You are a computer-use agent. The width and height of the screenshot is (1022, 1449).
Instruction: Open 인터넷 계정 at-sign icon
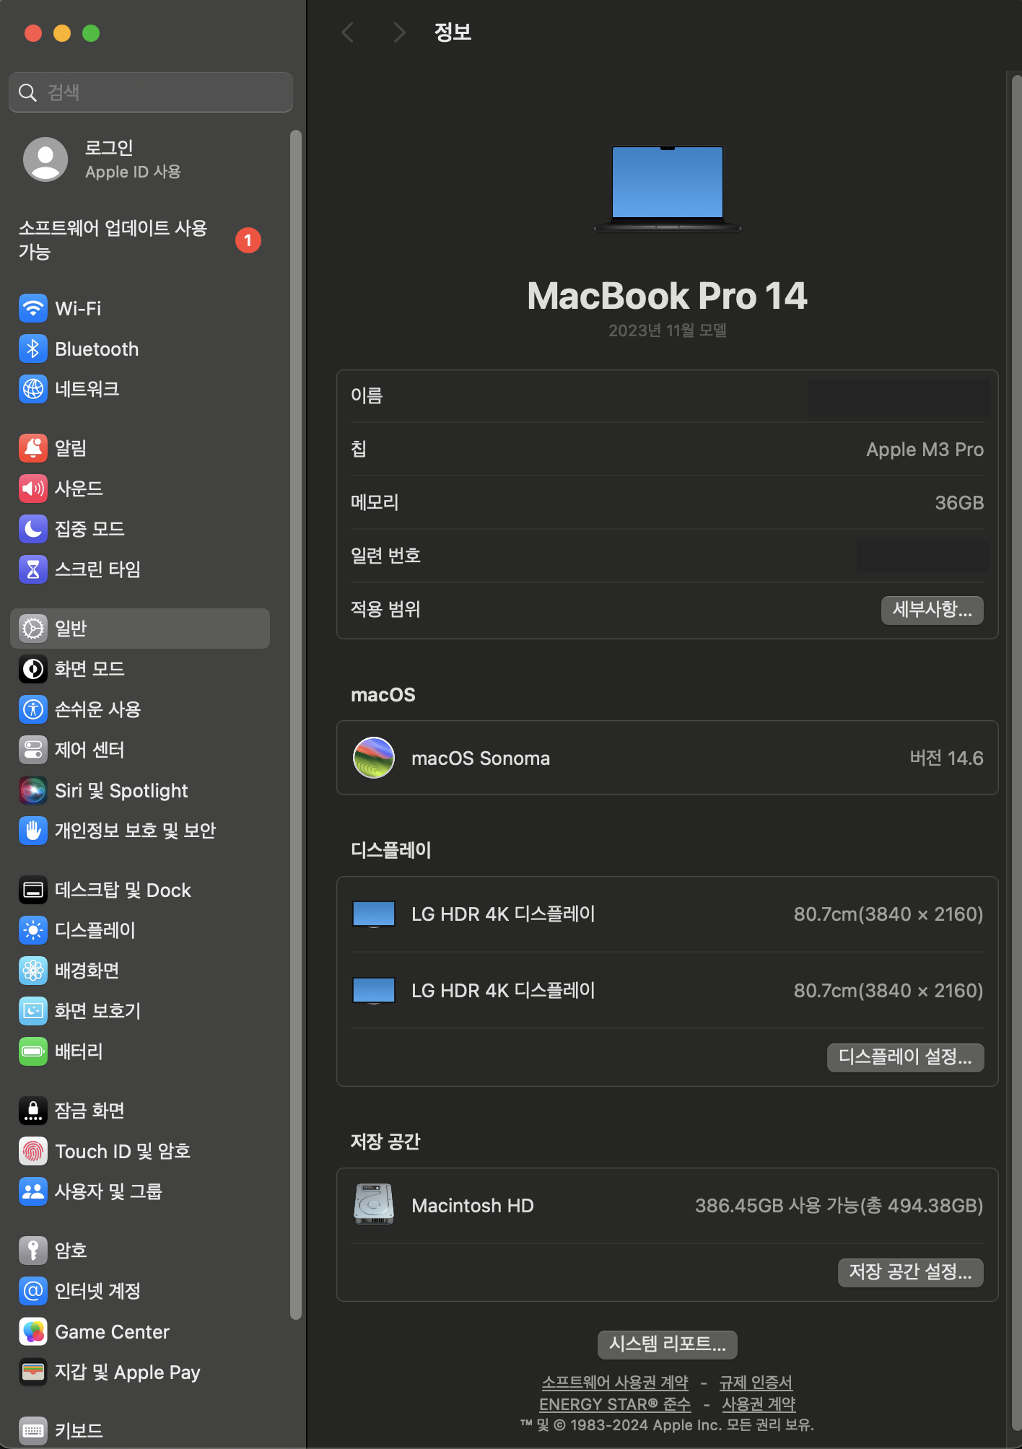click(33, 1291)
